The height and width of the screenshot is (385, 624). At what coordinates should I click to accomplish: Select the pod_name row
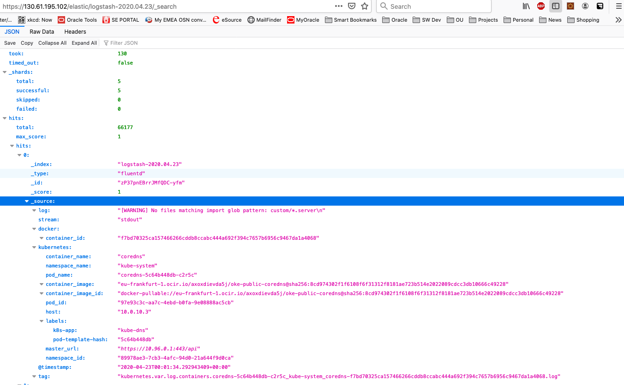coord(312,275)
